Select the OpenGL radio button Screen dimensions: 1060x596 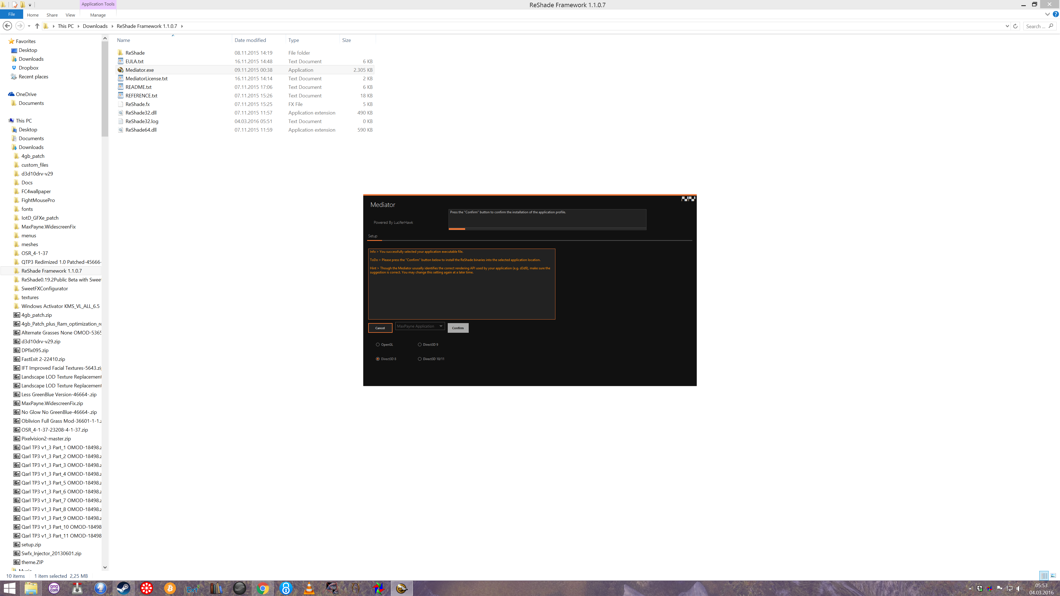pos(378,345)
